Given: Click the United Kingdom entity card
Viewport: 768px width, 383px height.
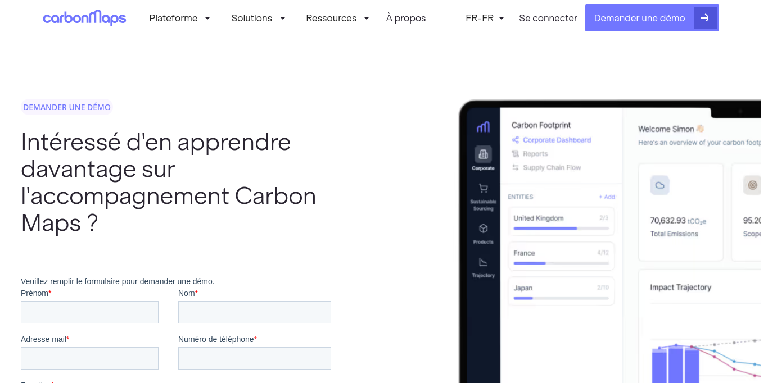Looking at the screenshot, I should click(x=561, y=221).
